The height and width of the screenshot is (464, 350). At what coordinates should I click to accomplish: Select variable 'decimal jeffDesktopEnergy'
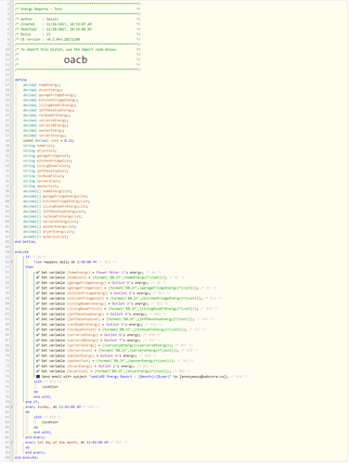[48, 110]
